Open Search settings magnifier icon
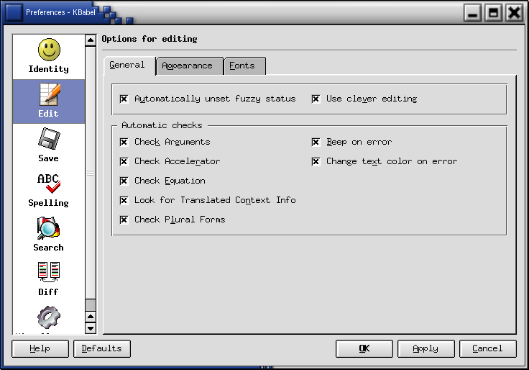529x370 pixels. pyautogui.click(x=48, y=228)
